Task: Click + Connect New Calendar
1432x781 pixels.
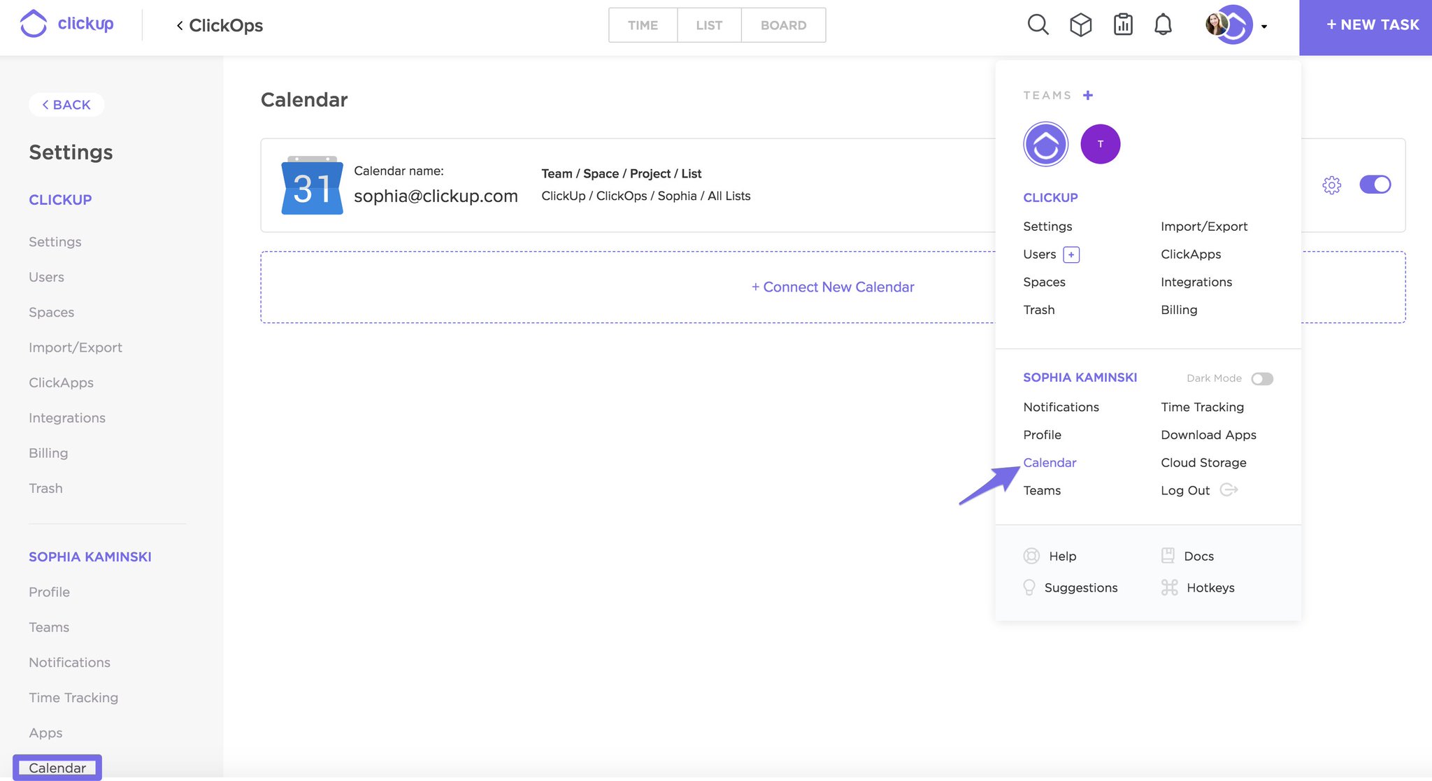Action: pos(833,287)
